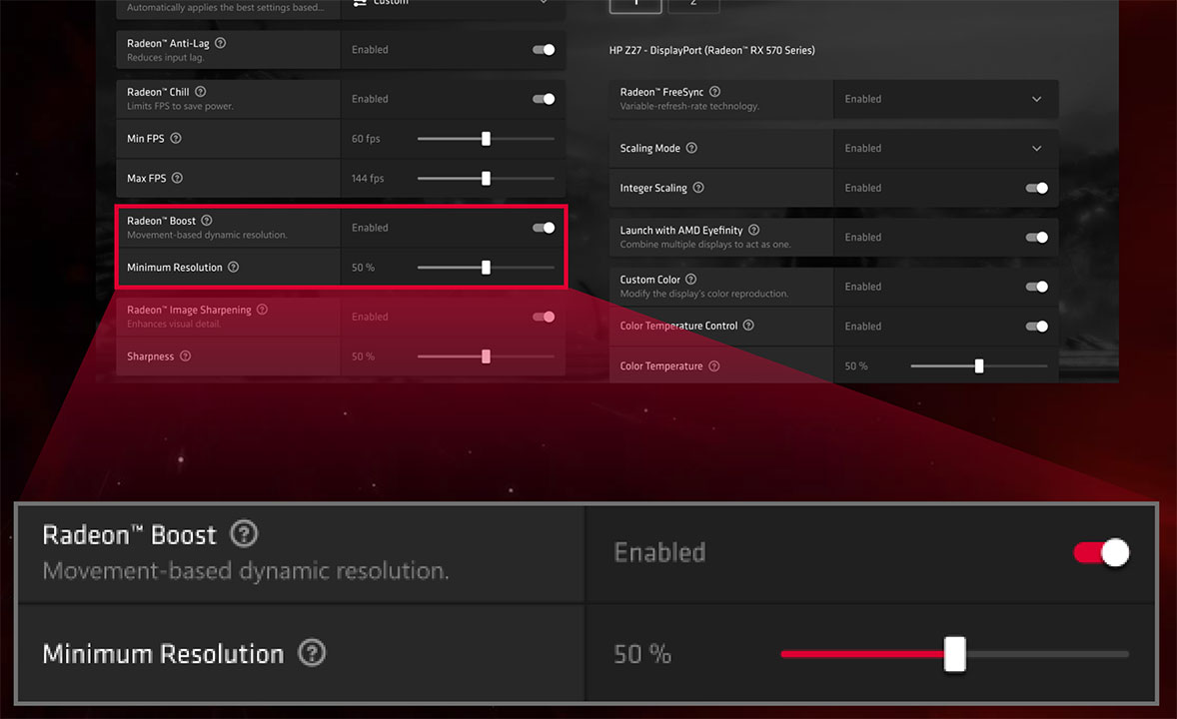Turn off Radeon Image Sharpening switch
Screen dimensions: 1177x719
(x=544, y=317)
